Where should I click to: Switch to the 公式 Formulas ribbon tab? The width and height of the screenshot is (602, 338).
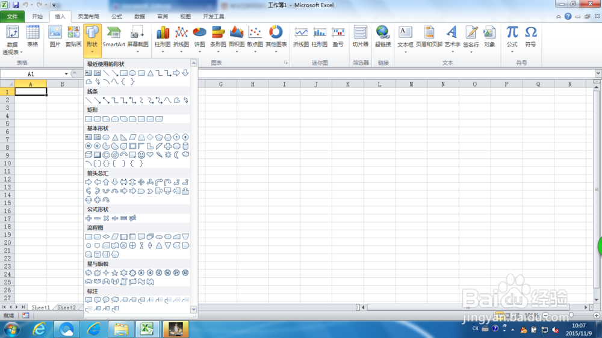point(117,16)
